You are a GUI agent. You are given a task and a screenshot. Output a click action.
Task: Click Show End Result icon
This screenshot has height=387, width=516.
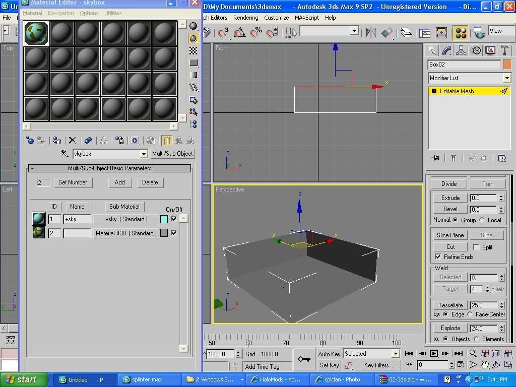click(166, 141)
